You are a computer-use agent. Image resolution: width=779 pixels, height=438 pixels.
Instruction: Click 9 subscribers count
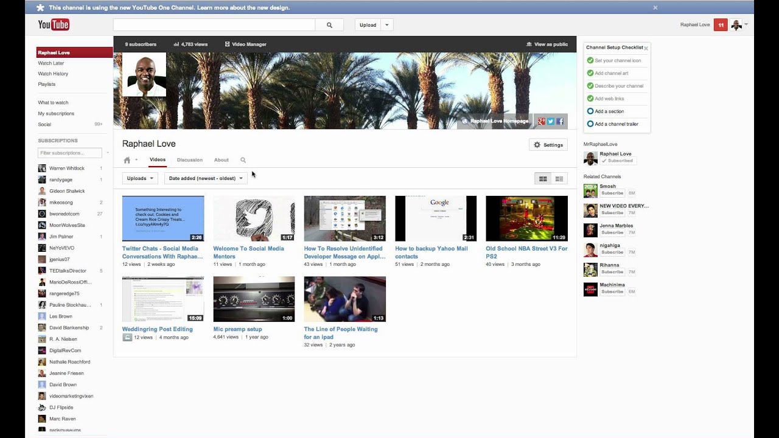pos(141,44)
